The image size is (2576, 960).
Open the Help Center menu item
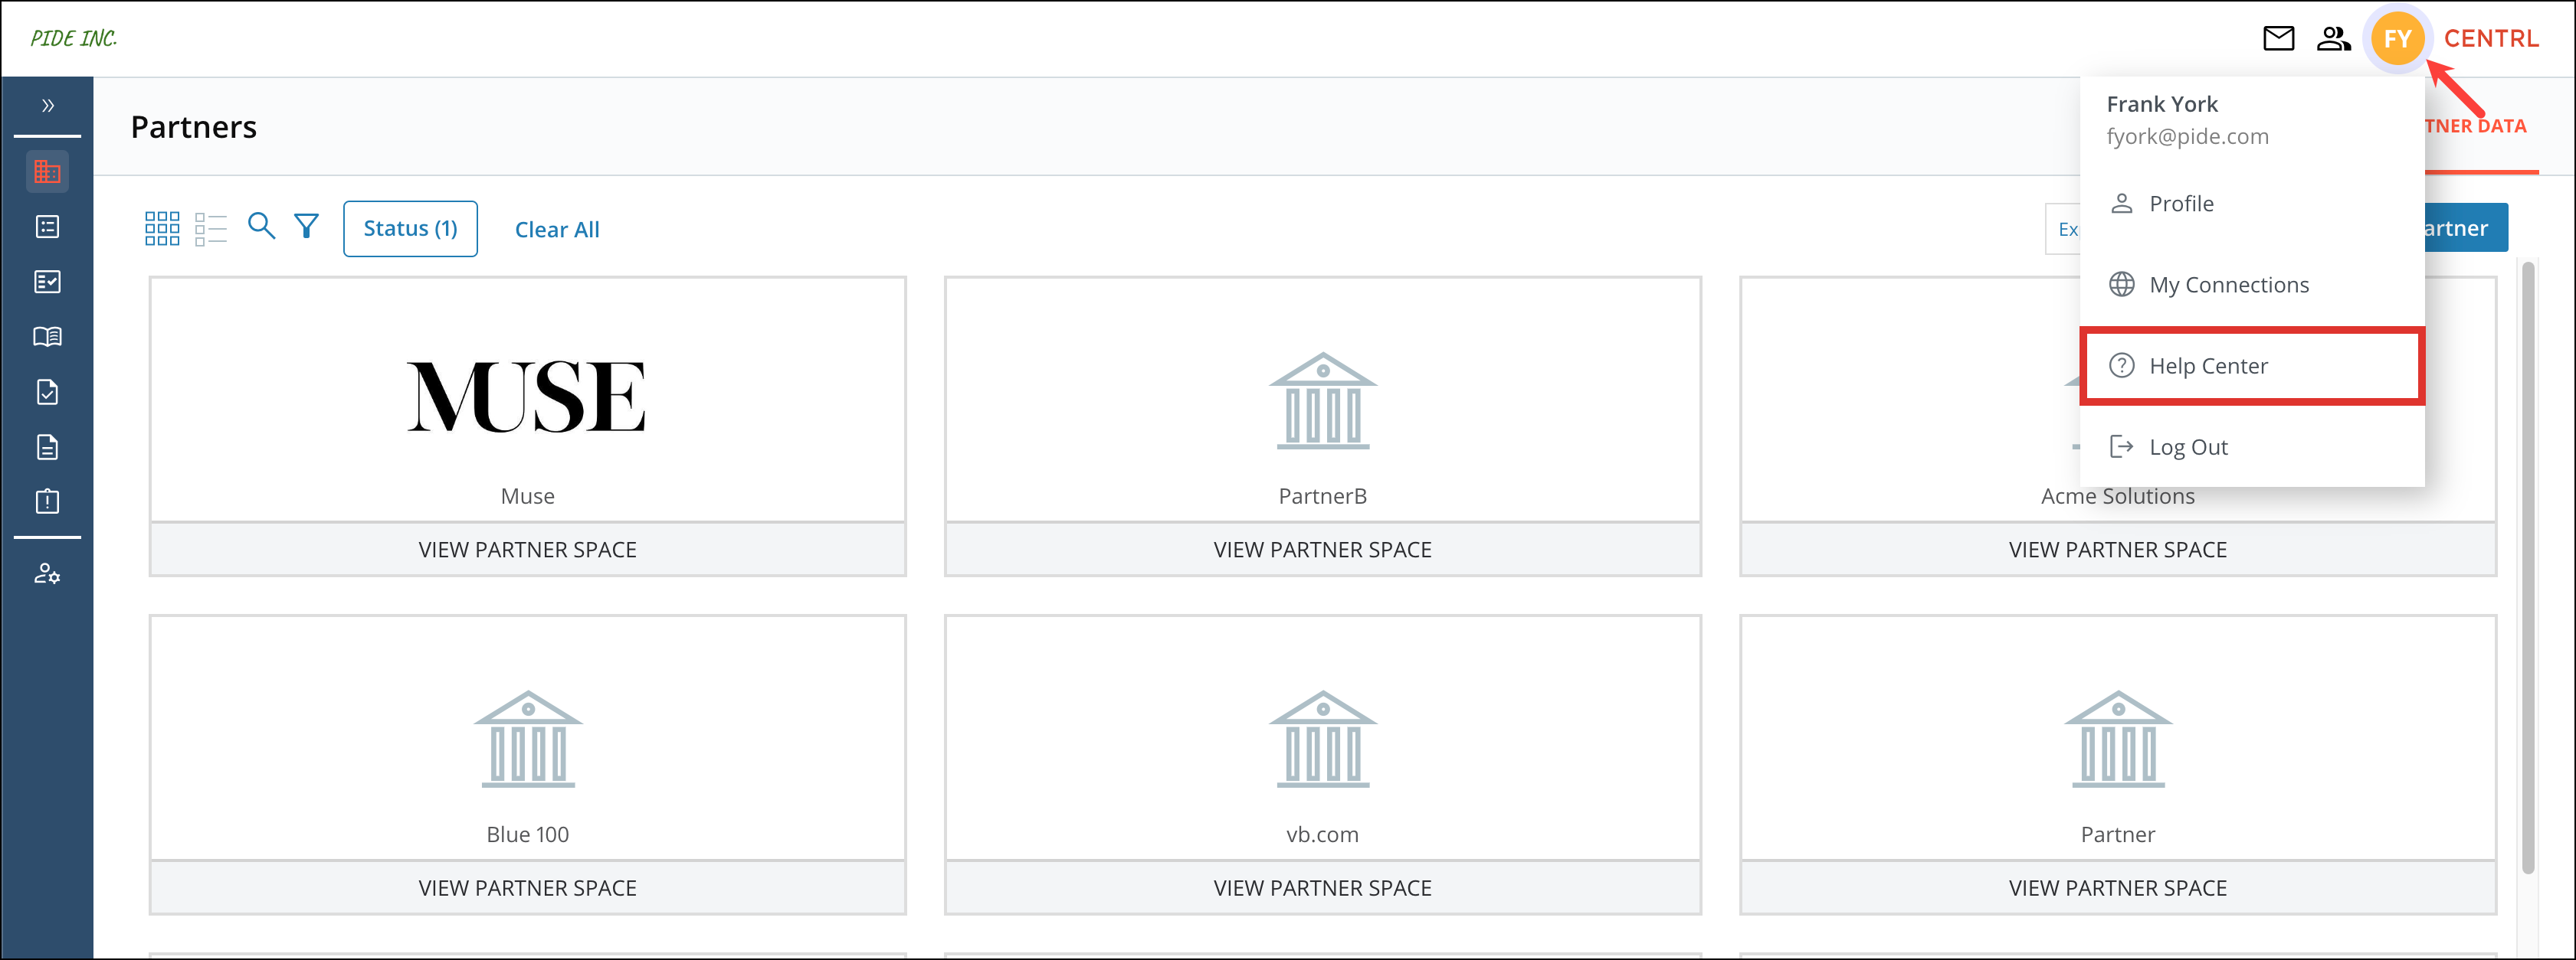2207,366
